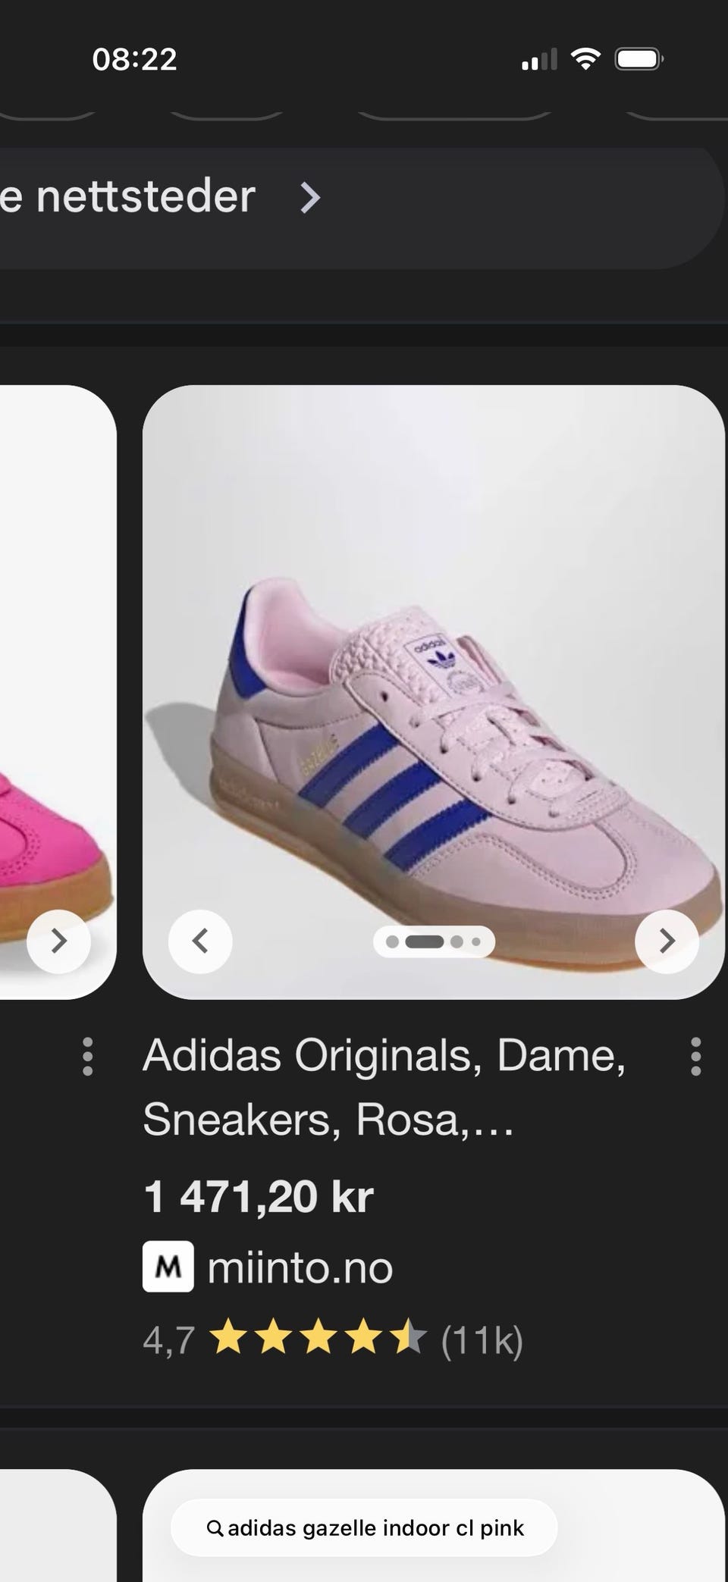
Task: Expand the "nettsteder" chevron arrow
Action: point(310,198)
